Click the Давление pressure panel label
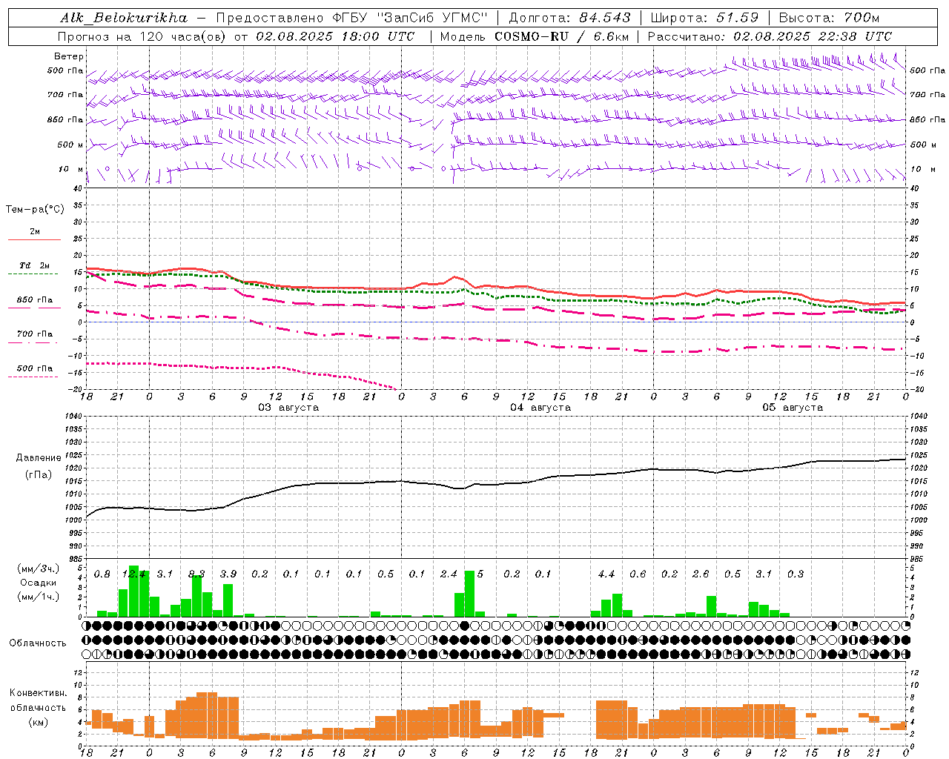This screenshot has height=759, width=949. point(39,458)
